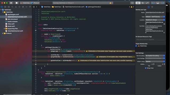Screen dimensions: 170x95
Task: Go back in editor history
Action: [37, 7]
